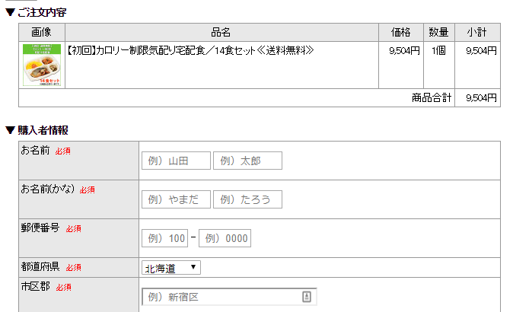Click the 14食セット product thumbnail image

coord(42,65)
